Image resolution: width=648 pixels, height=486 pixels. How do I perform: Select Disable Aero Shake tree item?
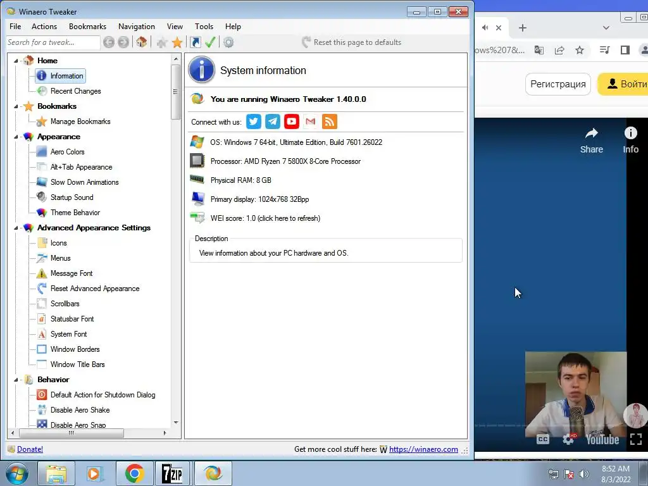tap(80, 410)
